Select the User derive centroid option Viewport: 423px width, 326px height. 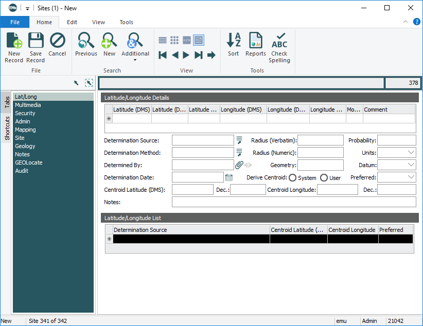(324, 178)
